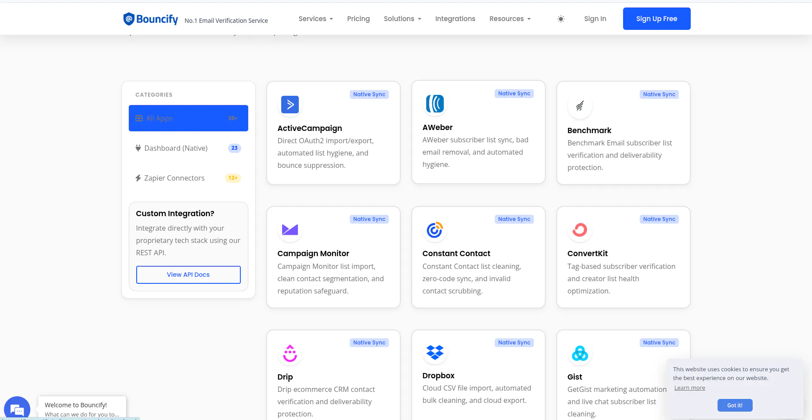This screenshot has width=812, height=420.
Task: Expand the Solutions dropdown menu
Action: click(402, 19)
